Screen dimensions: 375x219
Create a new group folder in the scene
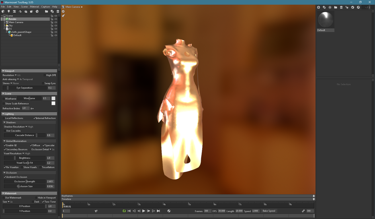pos(47,11)
